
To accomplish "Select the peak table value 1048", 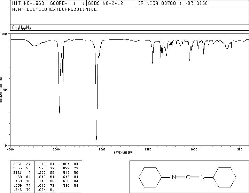I will 41,186.
